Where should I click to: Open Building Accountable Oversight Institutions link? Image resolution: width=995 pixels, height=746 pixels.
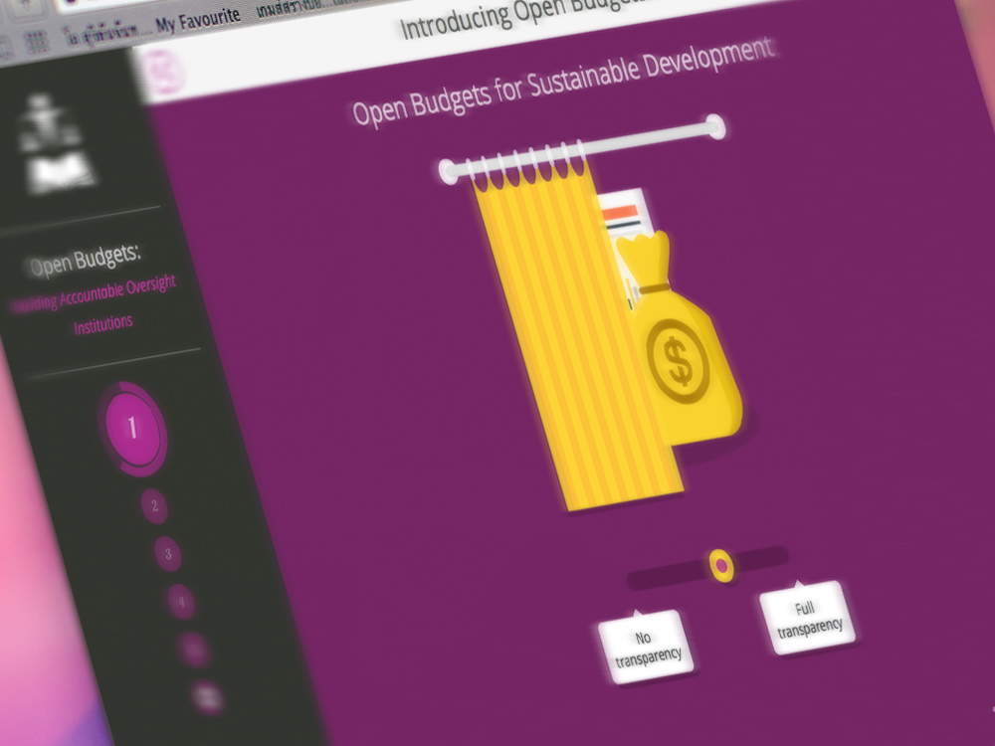(97, 305)
